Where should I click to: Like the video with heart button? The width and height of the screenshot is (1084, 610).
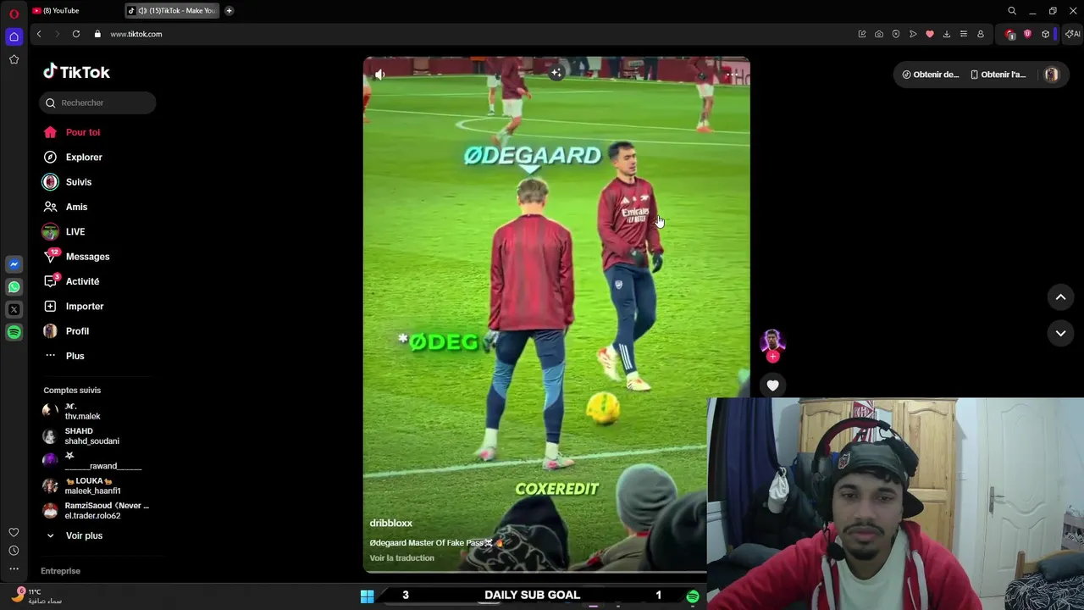coord(772,385)
